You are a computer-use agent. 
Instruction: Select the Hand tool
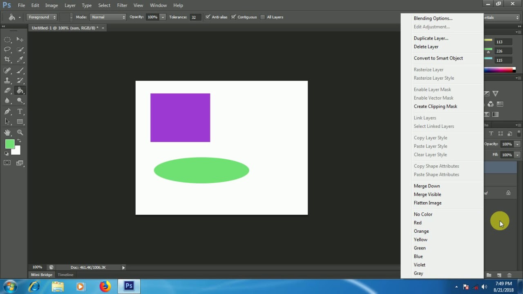click(x=7, y=132)
